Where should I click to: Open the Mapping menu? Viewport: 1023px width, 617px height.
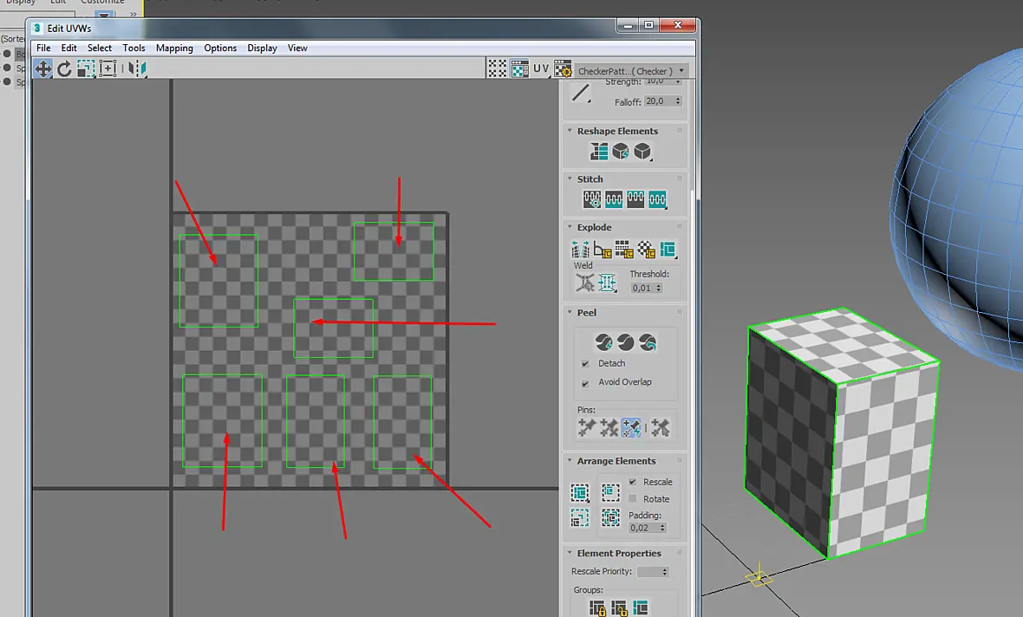pyautogui.click(x=174, y=49)
